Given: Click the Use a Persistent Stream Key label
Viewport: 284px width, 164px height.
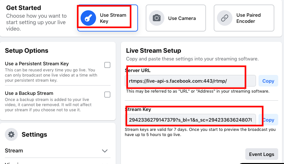Looking at the screenshot, I should coord(37,64).
